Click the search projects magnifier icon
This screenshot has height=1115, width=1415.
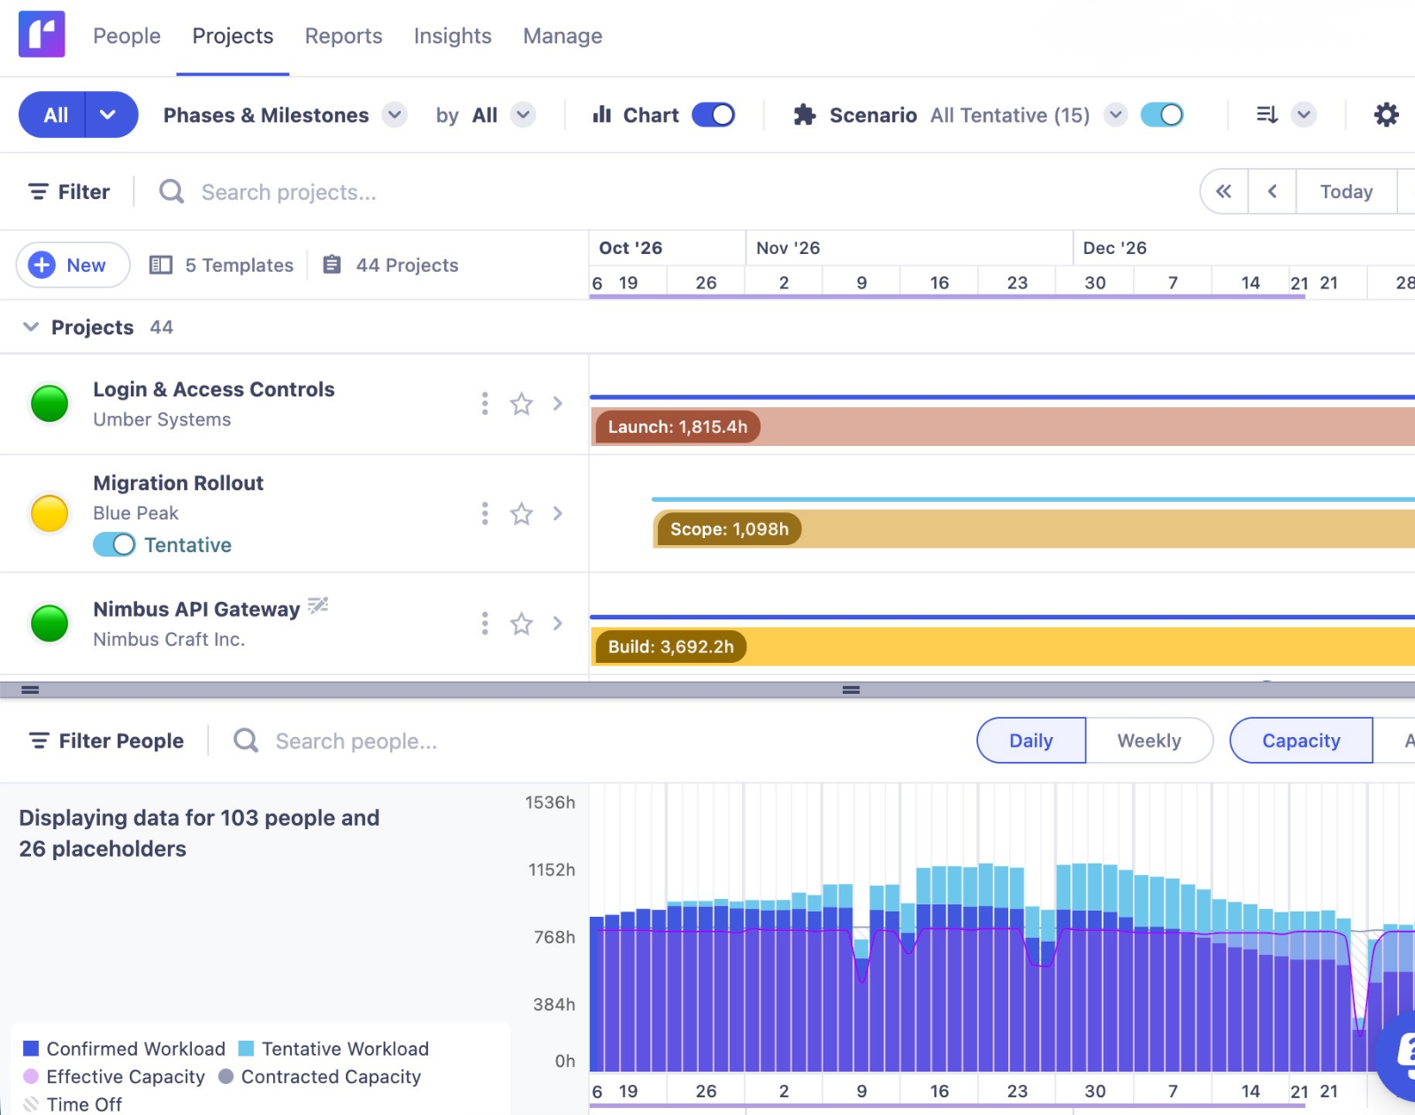point(172,192)
